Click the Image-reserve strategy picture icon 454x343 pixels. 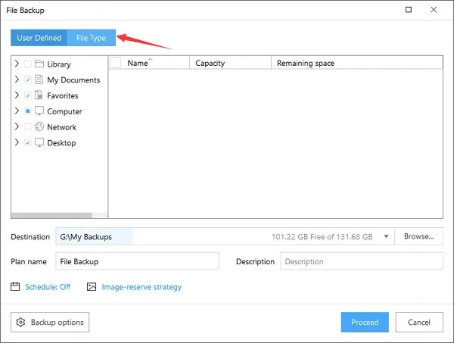pyautogui.click(x=92, y=286)
